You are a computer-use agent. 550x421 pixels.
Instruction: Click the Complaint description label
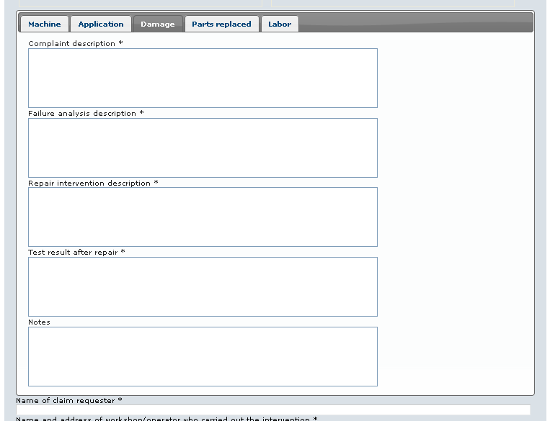[x=76, y=43]
